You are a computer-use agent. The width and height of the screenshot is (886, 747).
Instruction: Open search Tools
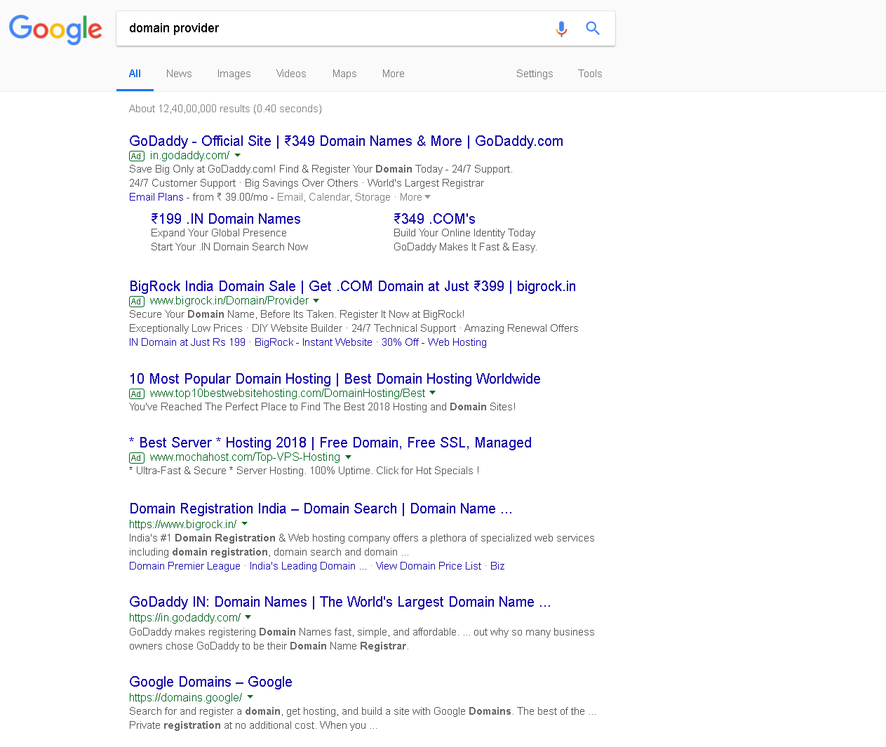(x=590, y=74)
